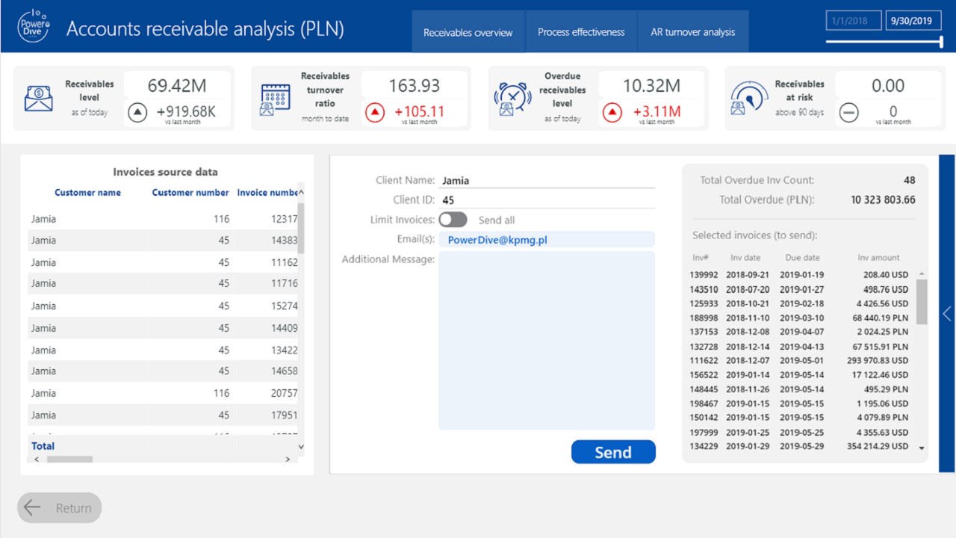Image resolution: width=956 pixels, height=538 pixels.
Task: Click the left arrow icon on Return button
Action: pos(32,508)
